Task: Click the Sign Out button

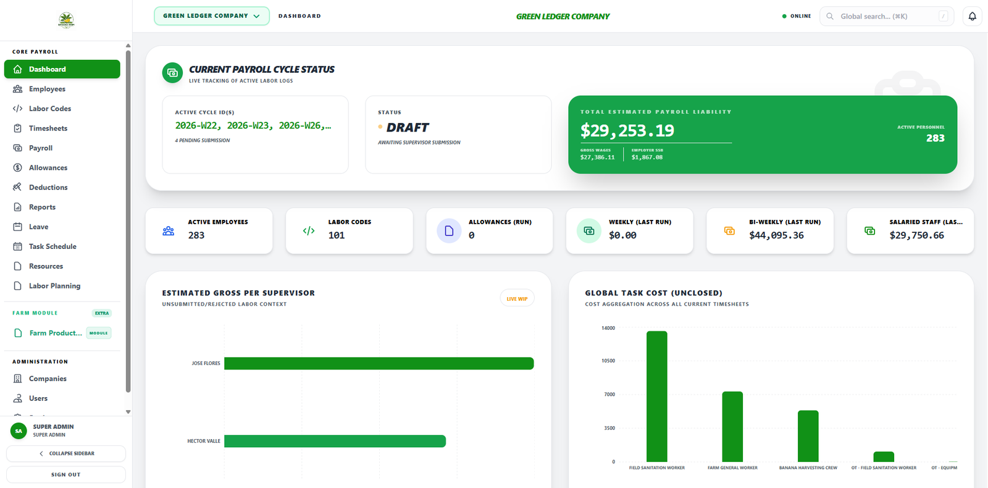Action: [66, 474]
